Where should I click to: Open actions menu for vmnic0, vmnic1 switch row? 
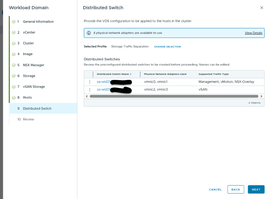coord(90,82)
